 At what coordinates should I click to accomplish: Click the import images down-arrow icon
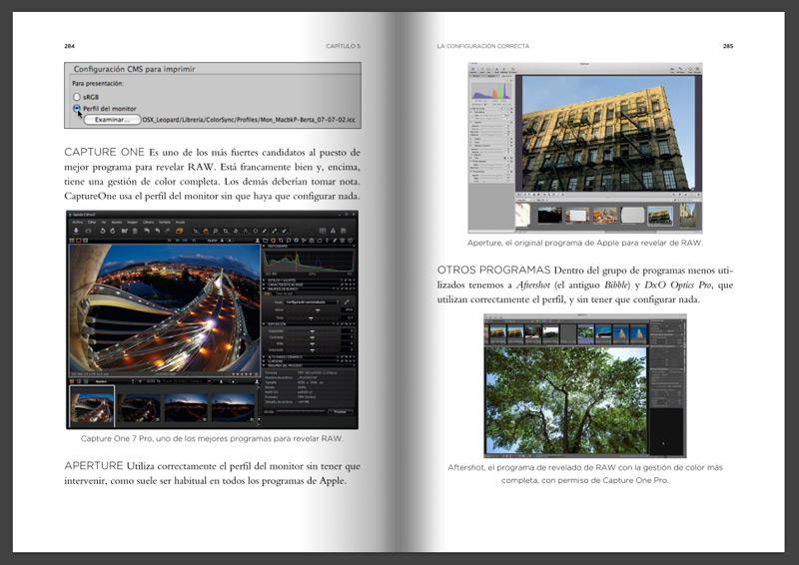76,231
